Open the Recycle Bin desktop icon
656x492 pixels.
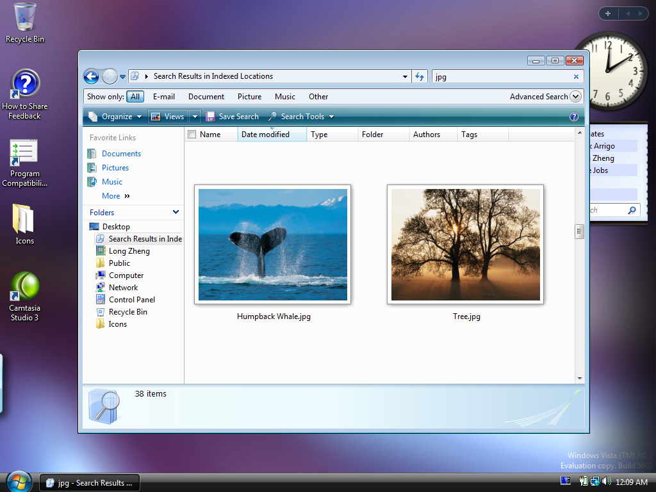point(25,23)
